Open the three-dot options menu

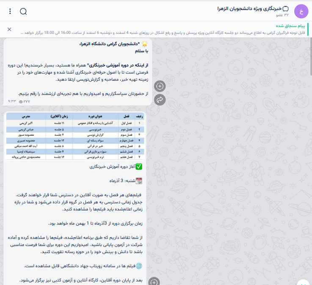pos(10,11)
